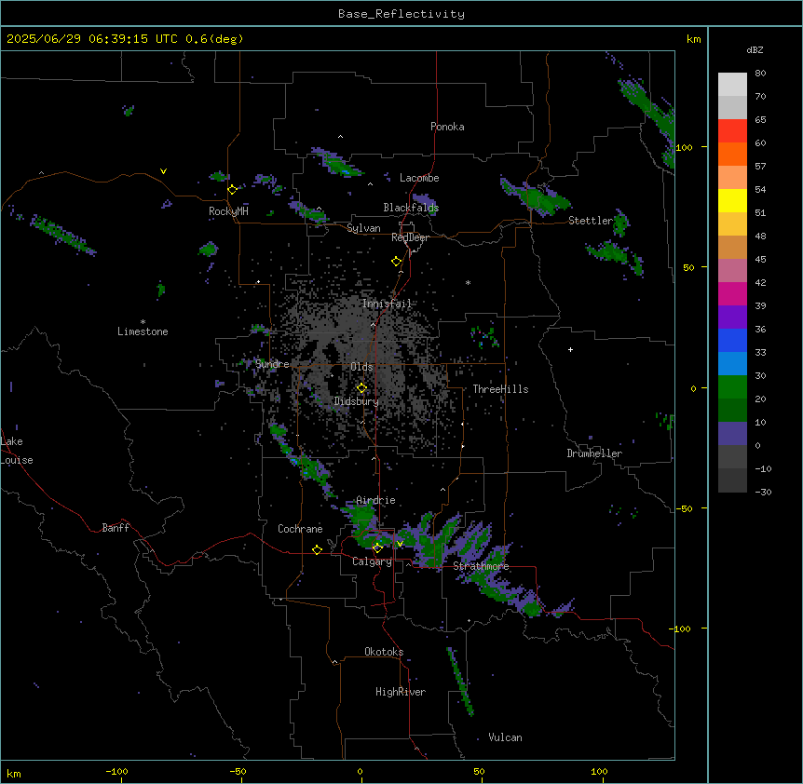Click the yellow diamond marker below Cochrane
The height and width of the screenshot is (784, 803).
pyautogui.click(x=317, y=550)
